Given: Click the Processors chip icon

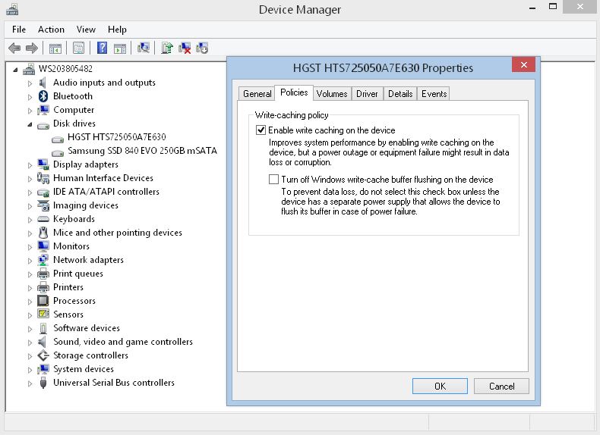Looking at the screenshot, I should (43, 301).
